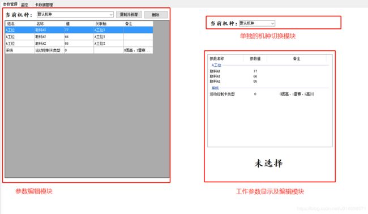Collapse the A工位 group in the display list
This screenshot has width=368, height=214.
pyautogui.click(x=216, y=65)
